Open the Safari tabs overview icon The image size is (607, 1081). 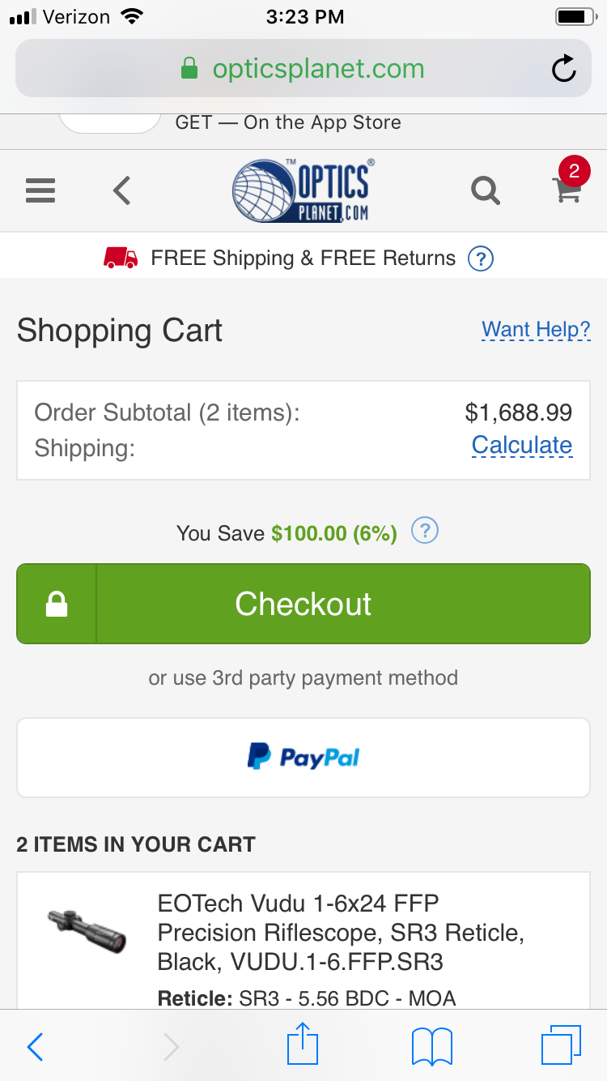[561, 1046]
